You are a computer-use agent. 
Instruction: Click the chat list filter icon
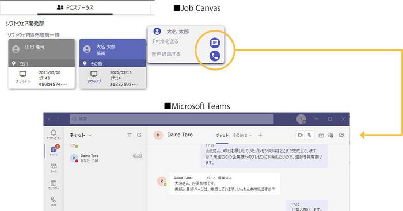130,135
